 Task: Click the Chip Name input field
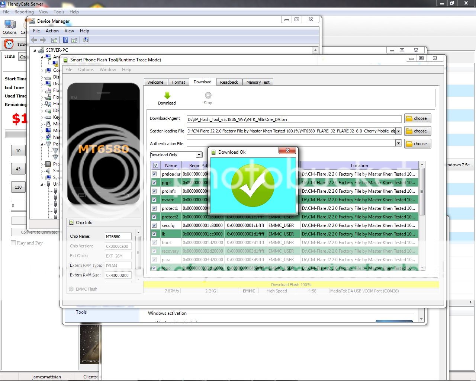(x=118, y=237)
